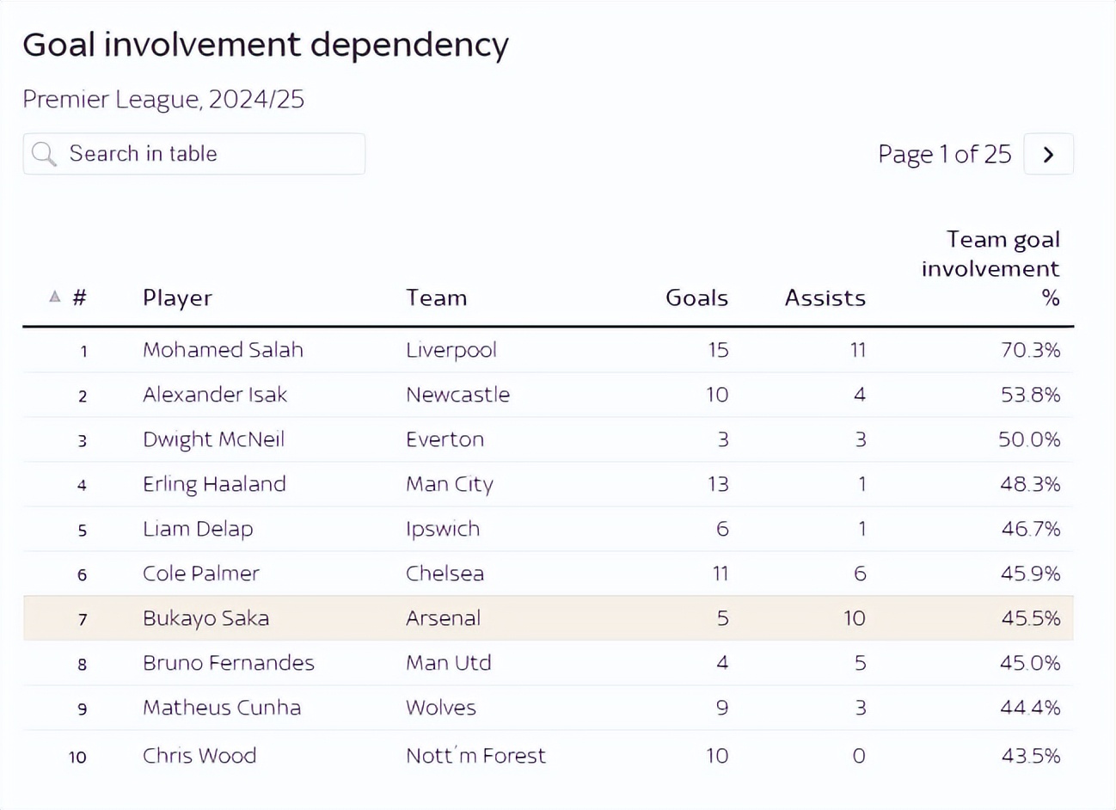The width and height of the screenshot is (1116, 810).
Task: Sort table by Assists column
Action: 825,298
